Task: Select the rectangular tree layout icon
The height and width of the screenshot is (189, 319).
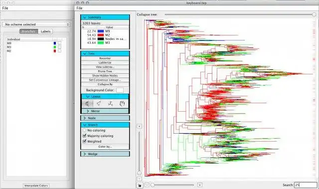Action: tap(88, 104)
